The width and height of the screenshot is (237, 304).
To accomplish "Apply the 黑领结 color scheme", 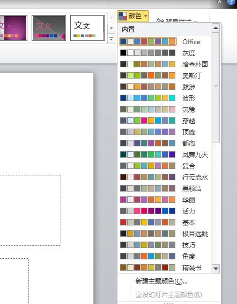I will coord(165,188).
